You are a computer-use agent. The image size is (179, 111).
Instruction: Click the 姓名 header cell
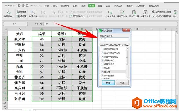pos(20,34)
